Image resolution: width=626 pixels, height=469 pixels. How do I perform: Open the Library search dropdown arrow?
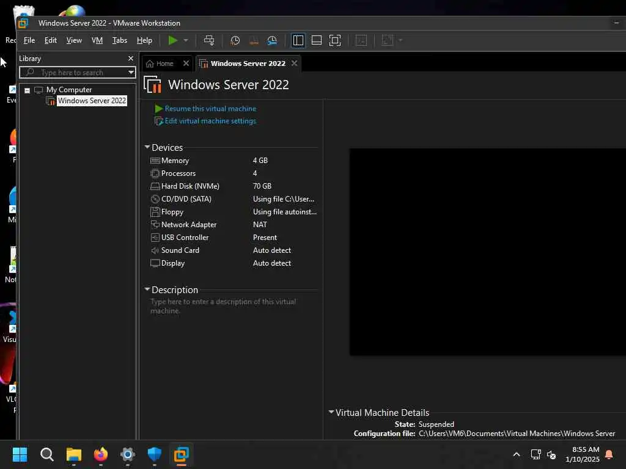131,73
